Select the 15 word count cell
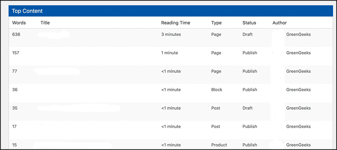The image size is (337, 150). pos(14,145)
